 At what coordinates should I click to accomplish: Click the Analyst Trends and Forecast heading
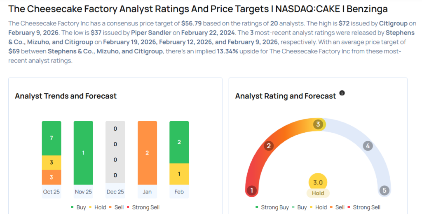pos(66,96)
